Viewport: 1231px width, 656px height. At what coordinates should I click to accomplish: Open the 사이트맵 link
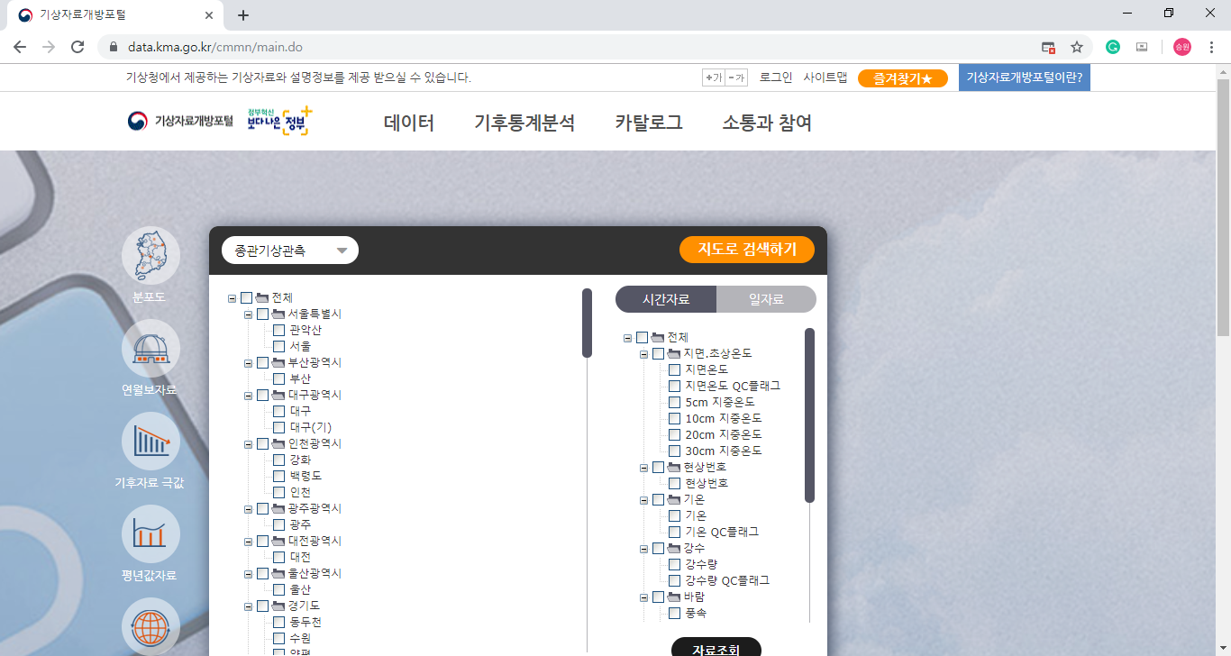pyautogui.click(x=825, y=77)
